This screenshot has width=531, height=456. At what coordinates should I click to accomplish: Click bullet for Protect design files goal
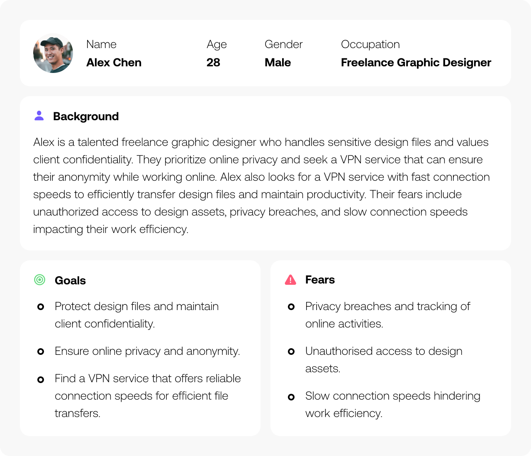tap(41, 307)
